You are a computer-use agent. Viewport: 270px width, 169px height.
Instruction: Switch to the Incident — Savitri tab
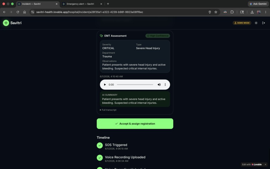pos(38,4)
